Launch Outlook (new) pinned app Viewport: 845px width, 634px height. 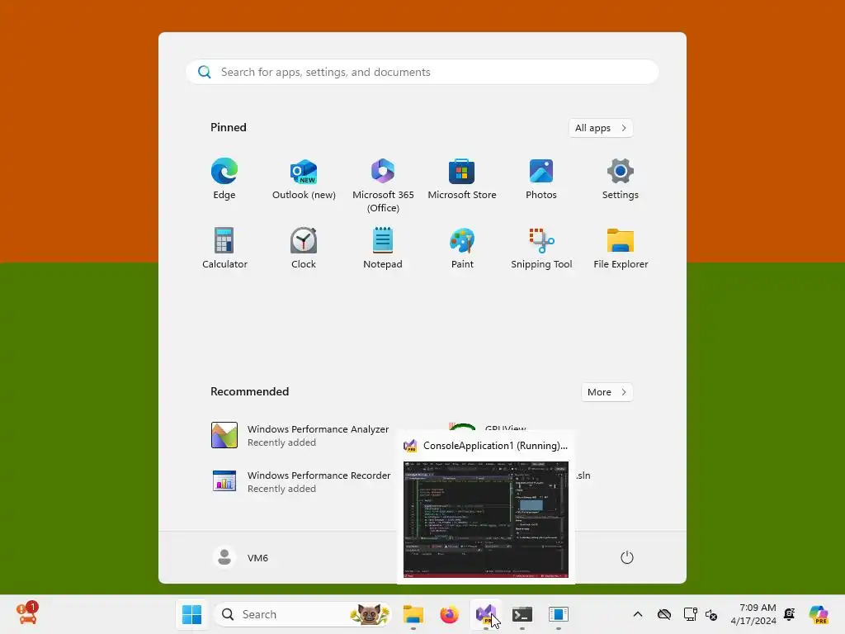tap(304, 179)
